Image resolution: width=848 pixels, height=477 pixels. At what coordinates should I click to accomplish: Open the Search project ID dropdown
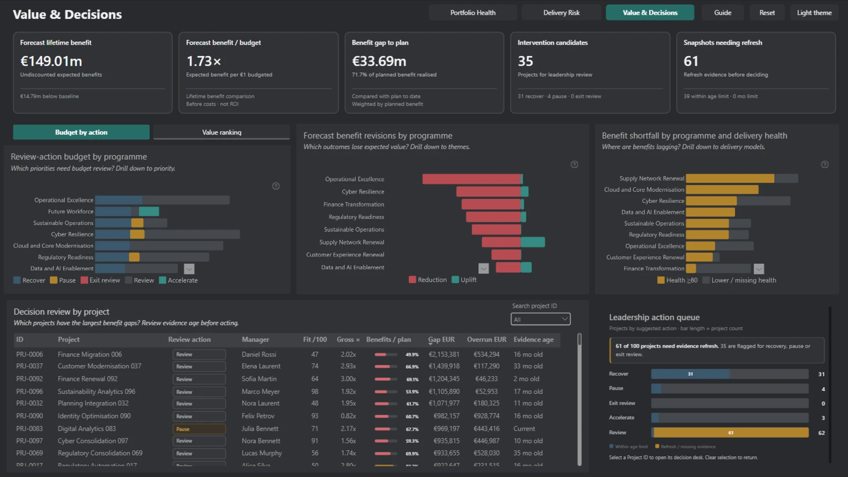540,319
